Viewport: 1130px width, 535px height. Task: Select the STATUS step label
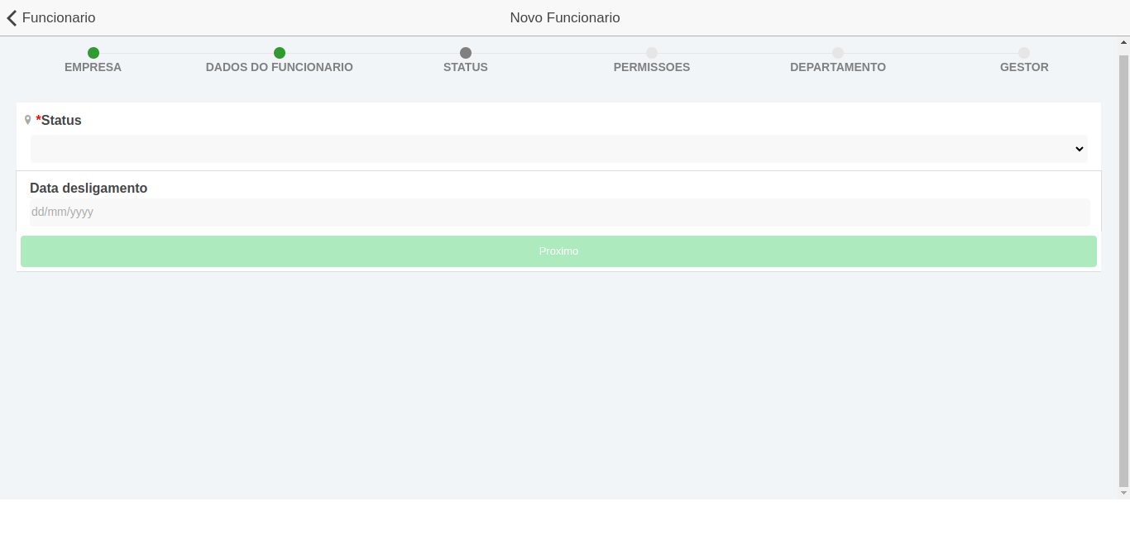[x=466, y=67]
